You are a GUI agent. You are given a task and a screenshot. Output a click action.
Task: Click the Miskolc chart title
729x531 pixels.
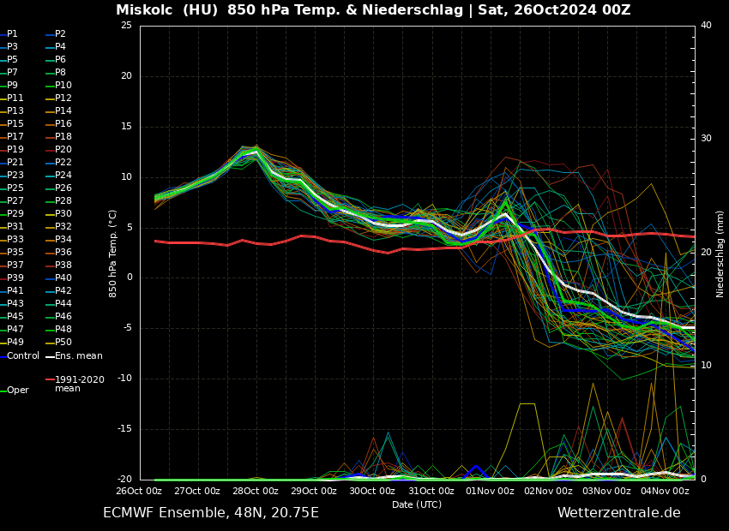tap(373, 10)
